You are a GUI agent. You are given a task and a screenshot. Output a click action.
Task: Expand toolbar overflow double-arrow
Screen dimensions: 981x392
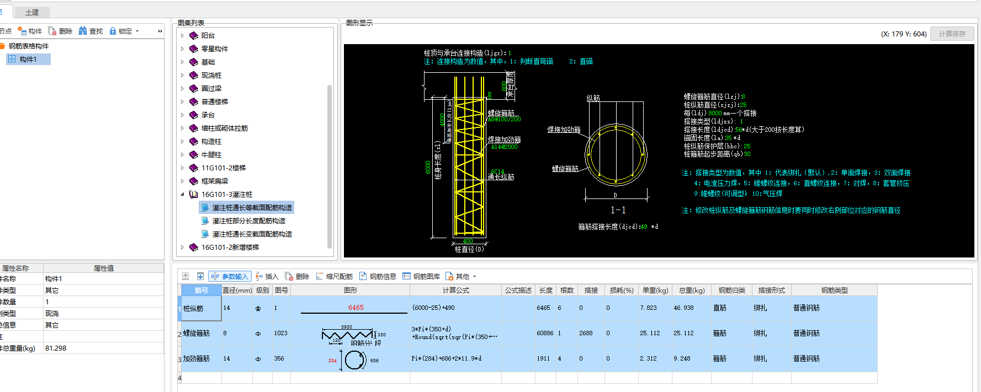click(160, 31)
